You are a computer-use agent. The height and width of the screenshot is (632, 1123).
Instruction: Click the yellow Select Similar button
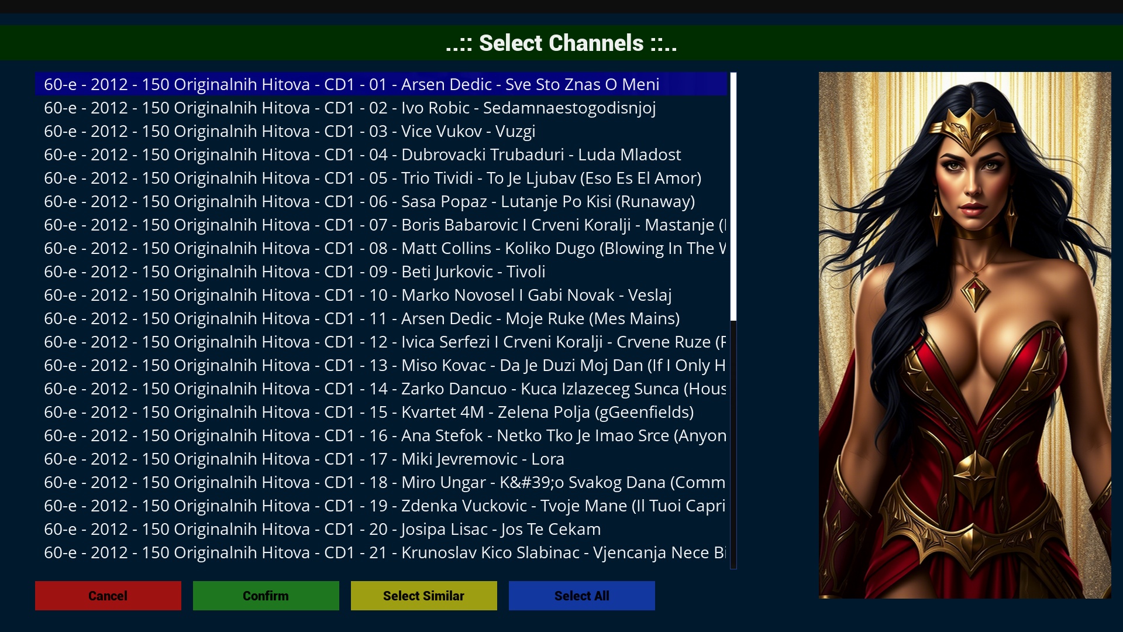click(x=424, y=596)
